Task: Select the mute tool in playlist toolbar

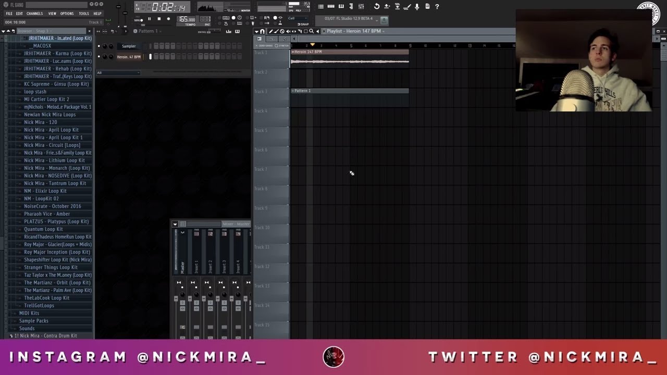Action: (288, 31)
